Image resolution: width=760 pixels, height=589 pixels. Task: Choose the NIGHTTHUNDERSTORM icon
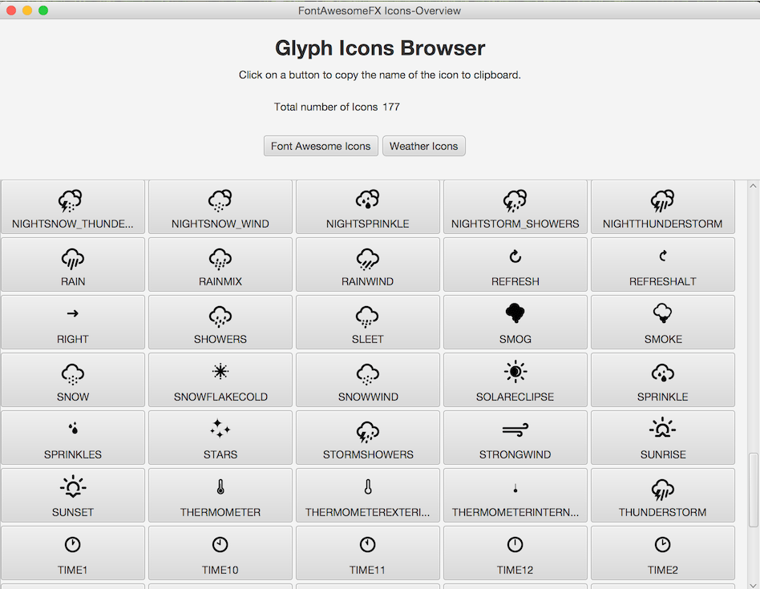[662, 207]
